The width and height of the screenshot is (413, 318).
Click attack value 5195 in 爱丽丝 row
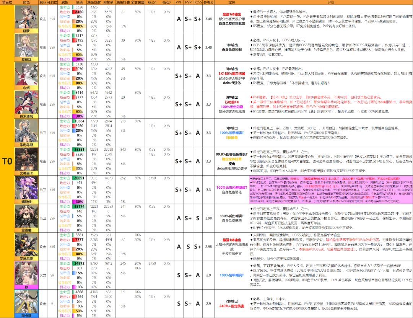(79, 40)
